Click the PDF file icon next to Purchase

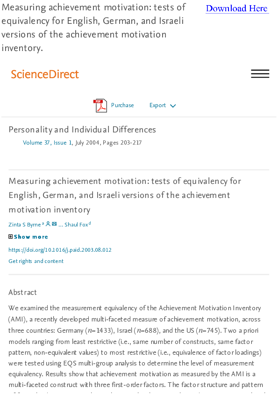click(100, 105)
